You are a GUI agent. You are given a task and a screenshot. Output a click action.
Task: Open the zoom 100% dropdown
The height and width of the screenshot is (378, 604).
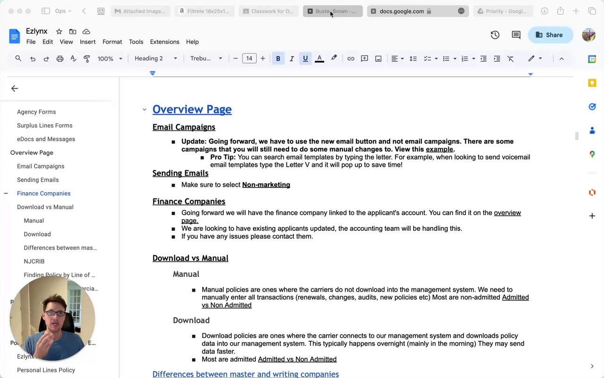point(110,59)
